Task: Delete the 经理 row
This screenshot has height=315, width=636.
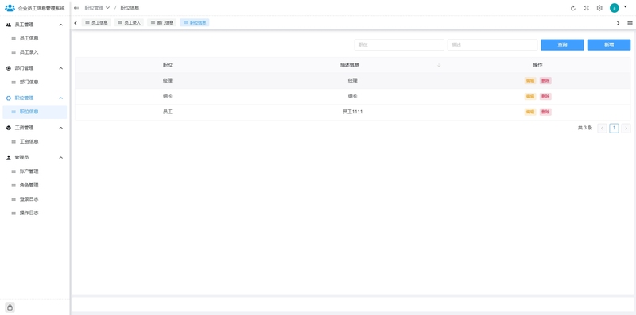Action: tap(545, 81)
